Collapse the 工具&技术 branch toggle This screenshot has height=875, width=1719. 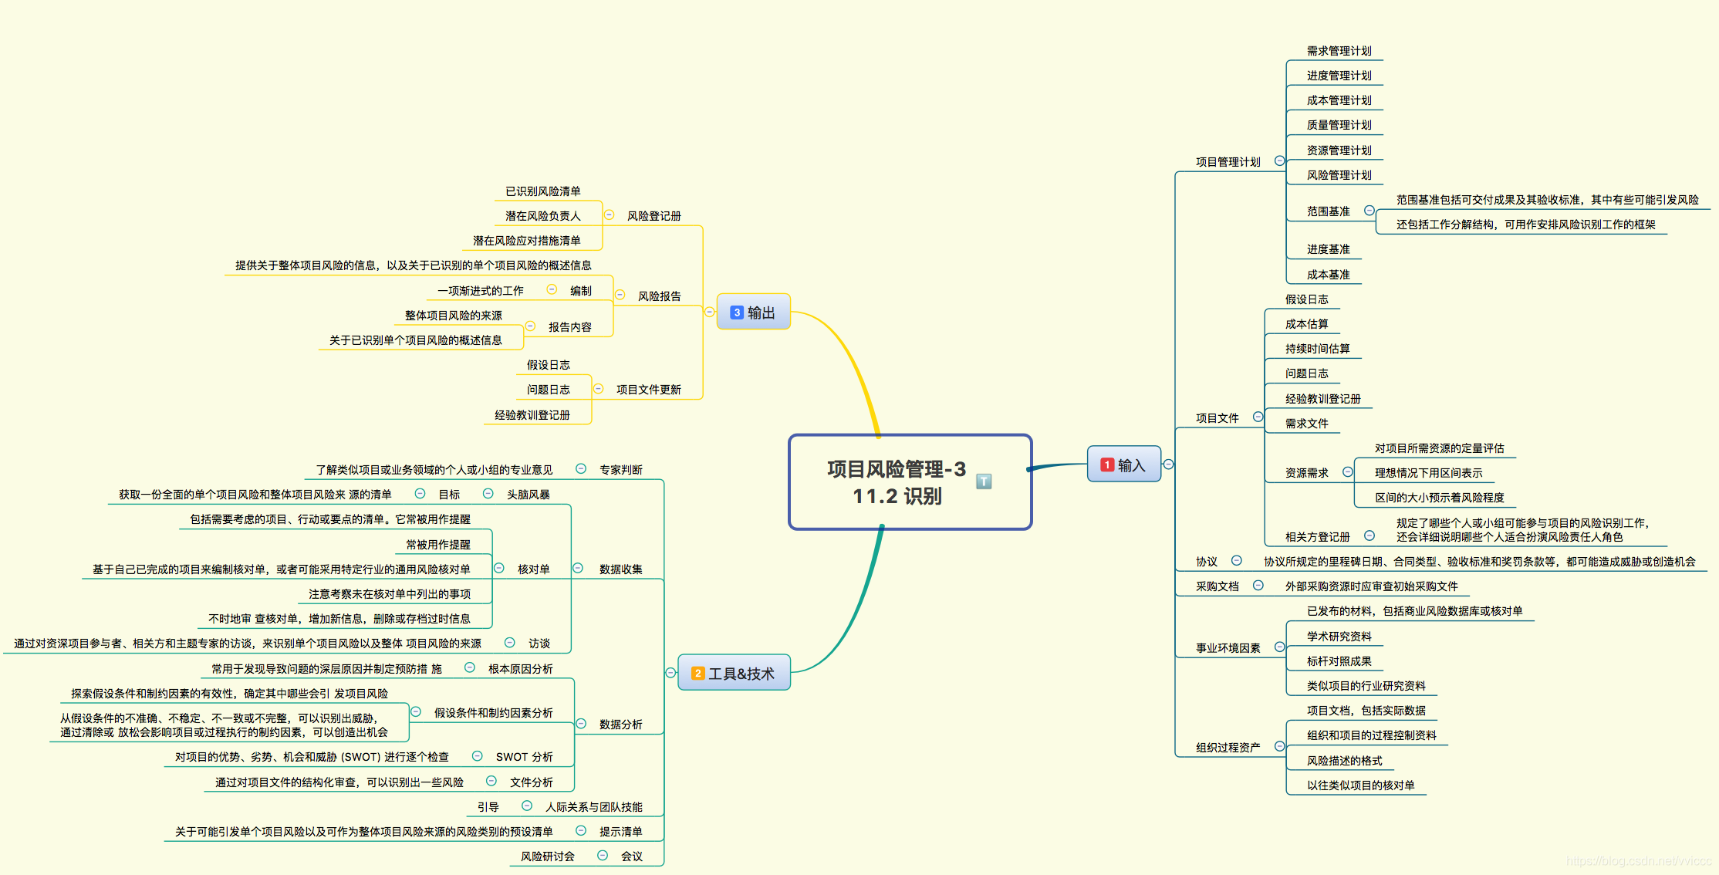point(670,673)
